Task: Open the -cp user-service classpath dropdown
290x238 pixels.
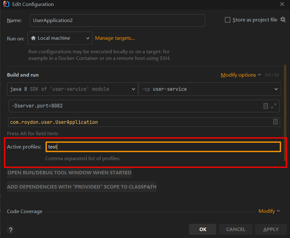Action: [x=209, y=89]
